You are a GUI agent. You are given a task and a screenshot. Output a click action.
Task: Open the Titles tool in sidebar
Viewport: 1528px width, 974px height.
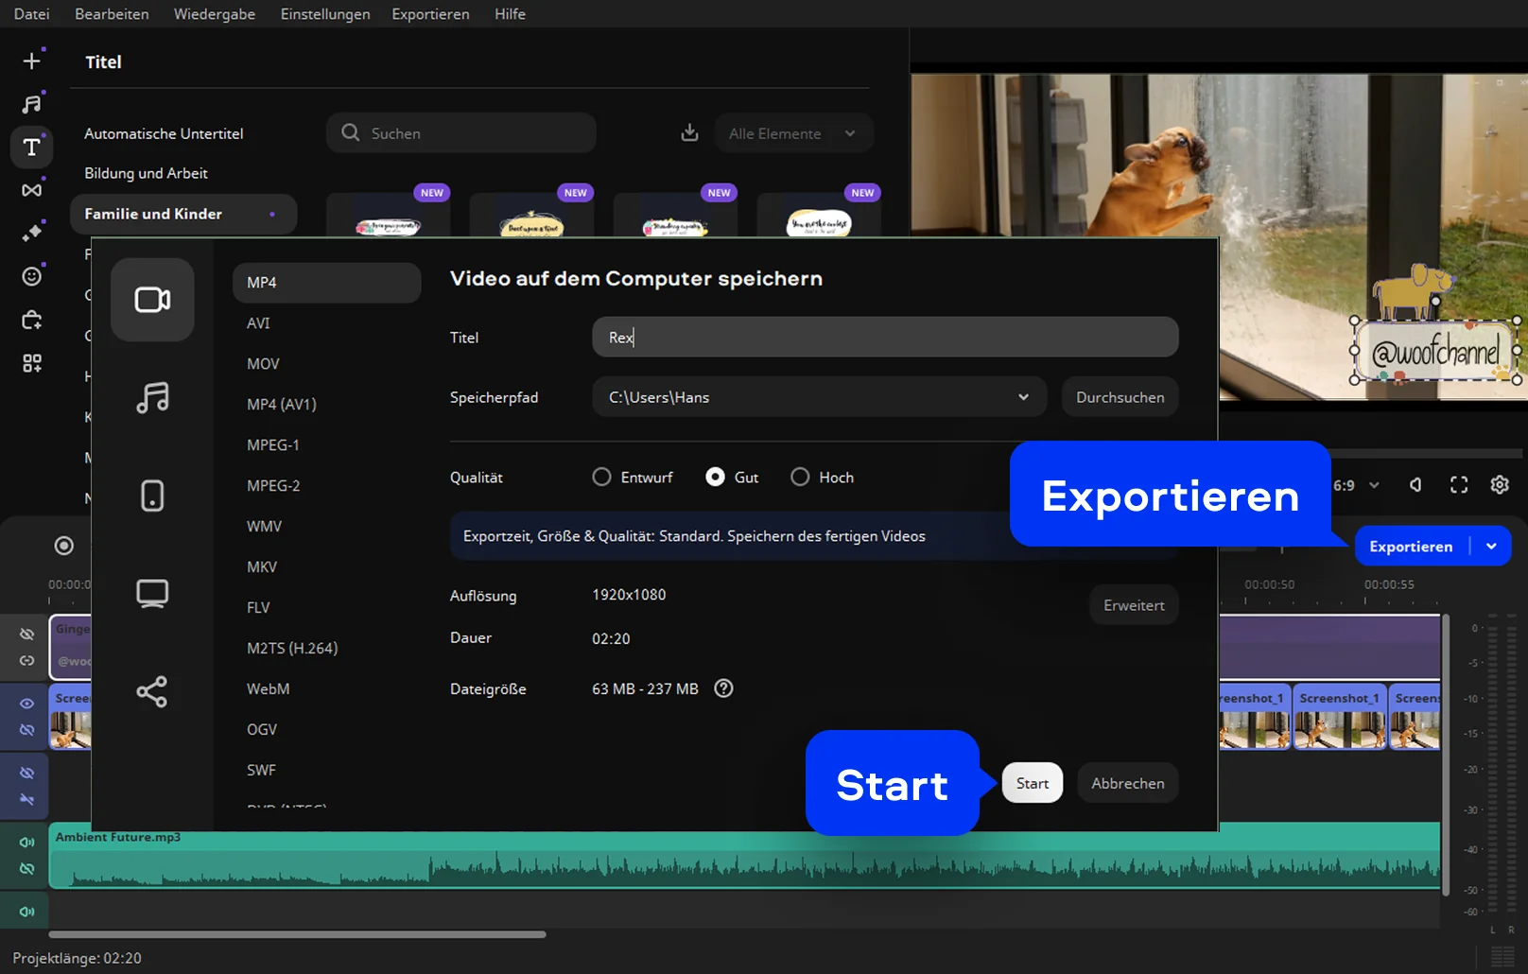click(x=32, y=147)
